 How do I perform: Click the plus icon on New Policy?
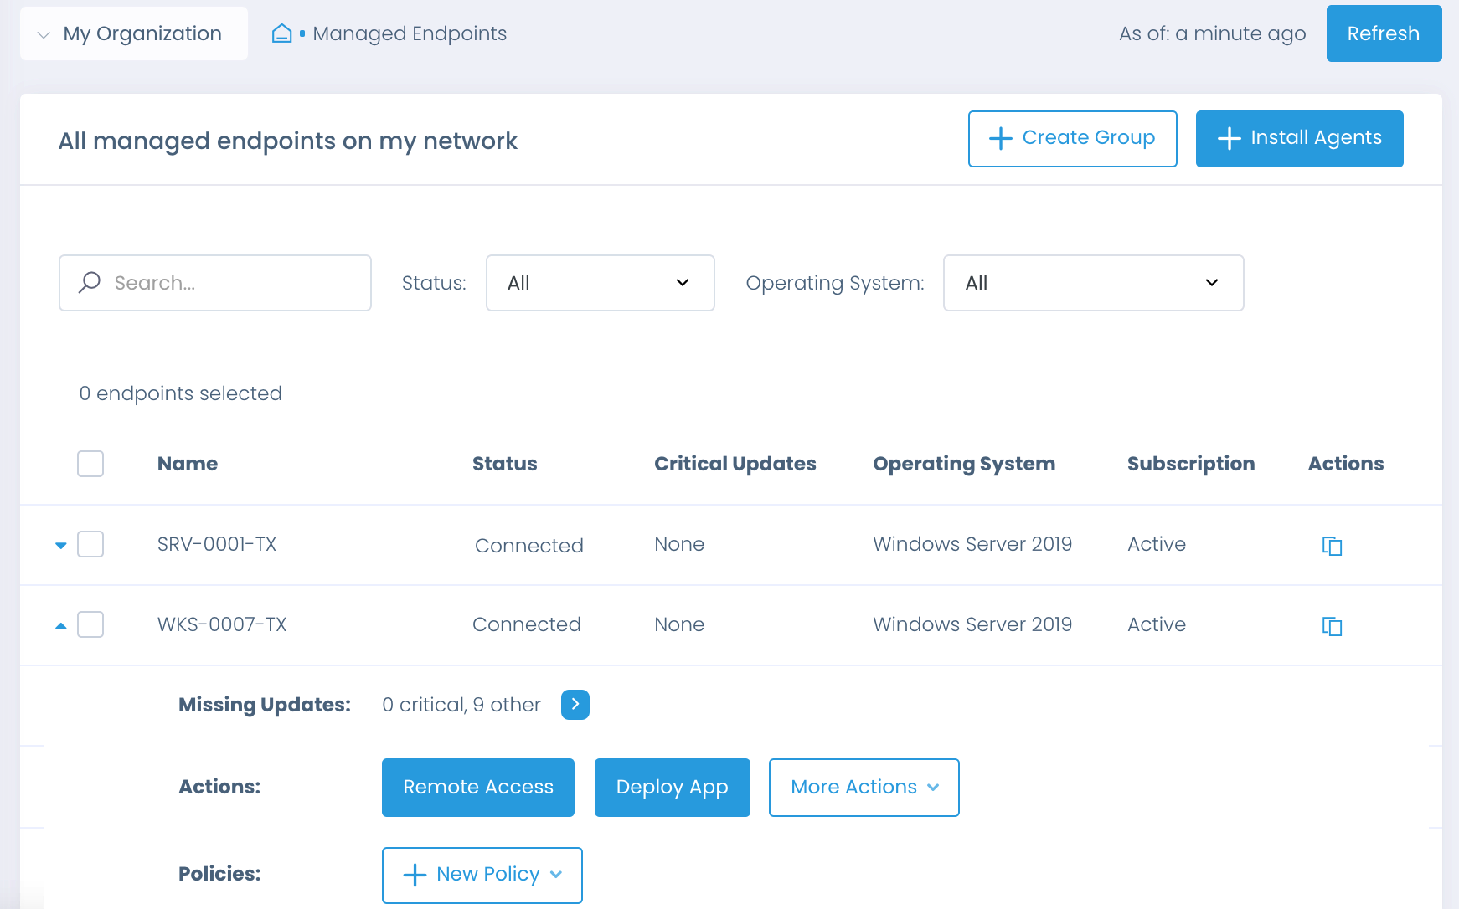point(413,874)
